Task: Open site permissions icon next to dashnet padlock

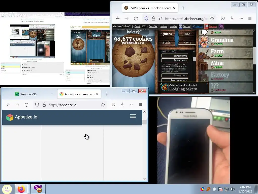Action: point(160,18)
